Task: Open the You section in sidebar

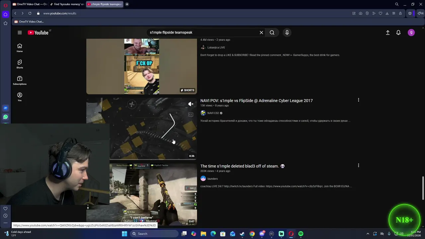Action: tap(20, 97)
